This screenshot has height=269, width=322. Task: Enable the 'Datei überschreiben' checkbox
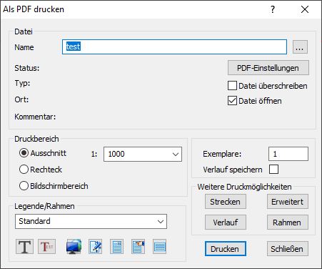click(x=232, y=86)
